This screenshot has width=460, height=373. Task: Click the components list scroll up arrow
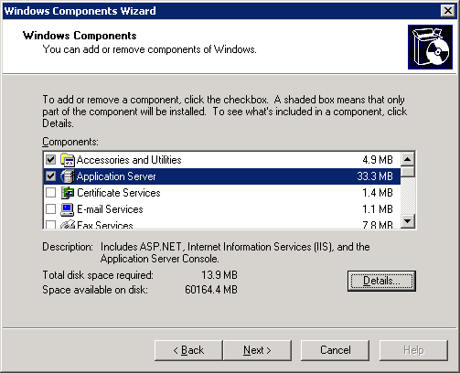pyautogui.click(x=408, y=159)
